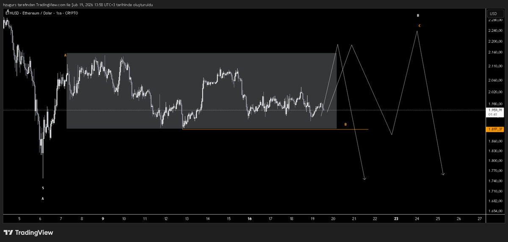Select the orange horizontal support line

275,129
